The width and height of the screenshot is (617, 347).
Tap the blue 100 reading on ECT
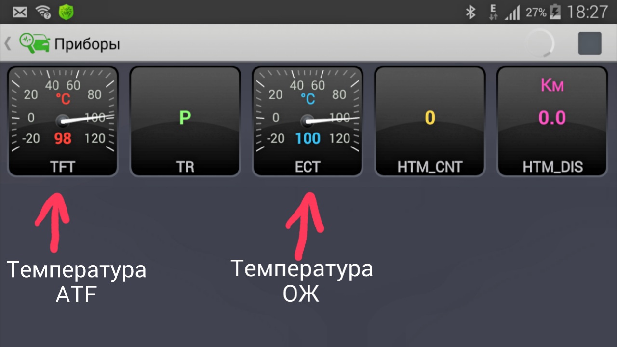tap(308, 139)
